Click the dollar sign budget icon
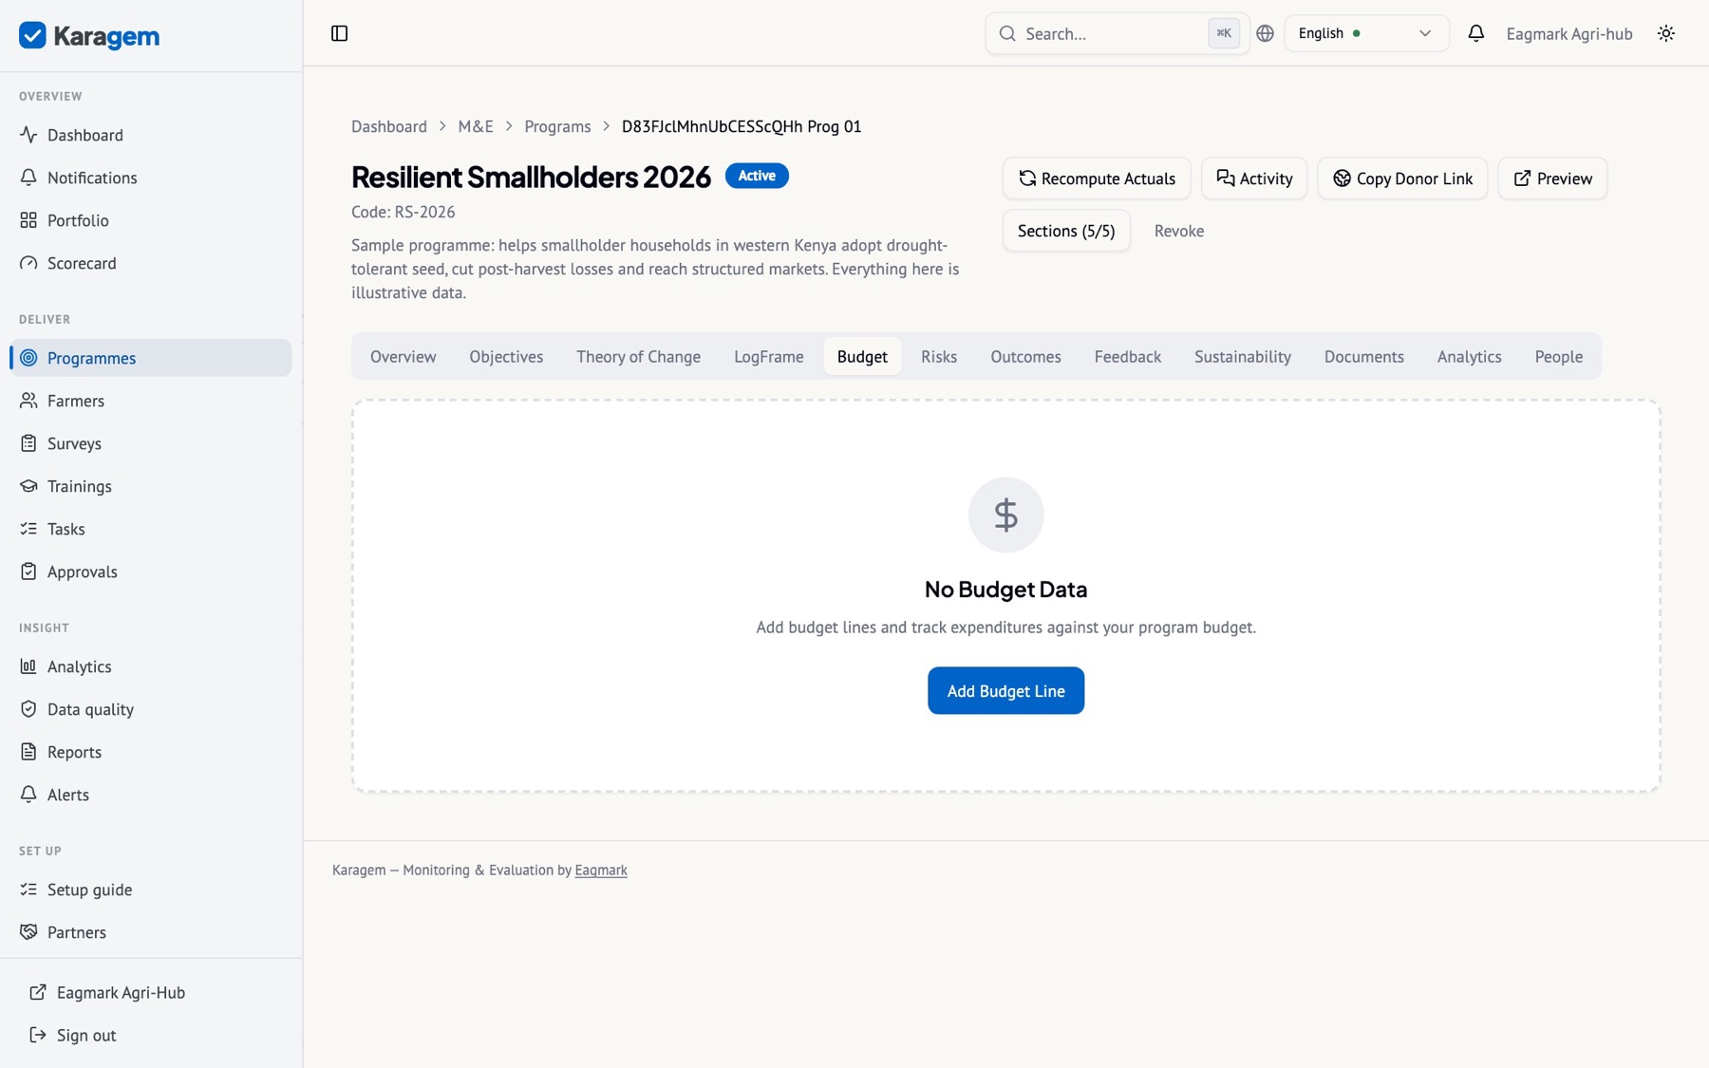Image resolution: width=1709 pixels, height=1068 pixels. [x=1005, y=515]
